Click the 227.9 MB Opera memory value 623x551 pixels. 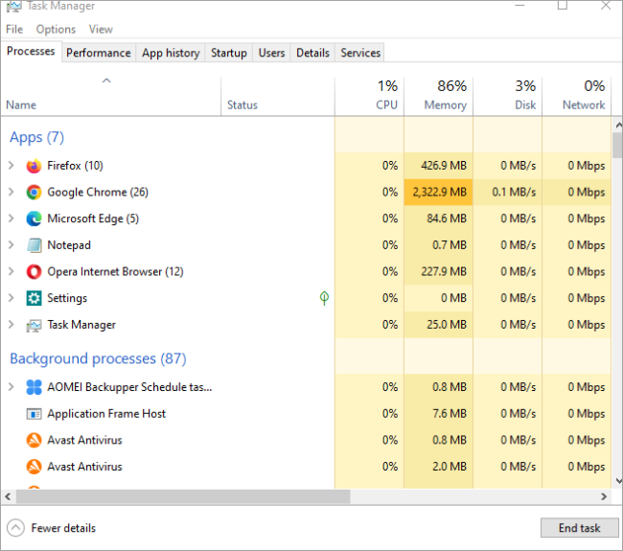point(444,272)
